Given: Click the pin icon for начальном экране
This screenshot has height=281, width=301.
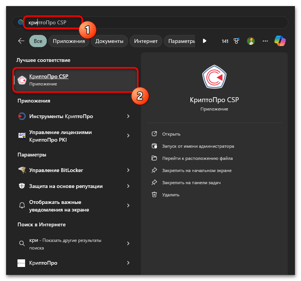Looking at the screenshot, I should coord(154,170).
